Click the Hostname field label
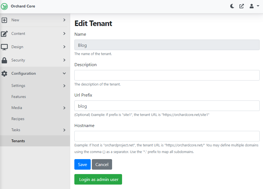Image resolution: width=263 pixels, height=189 pixels. [84, 126]
